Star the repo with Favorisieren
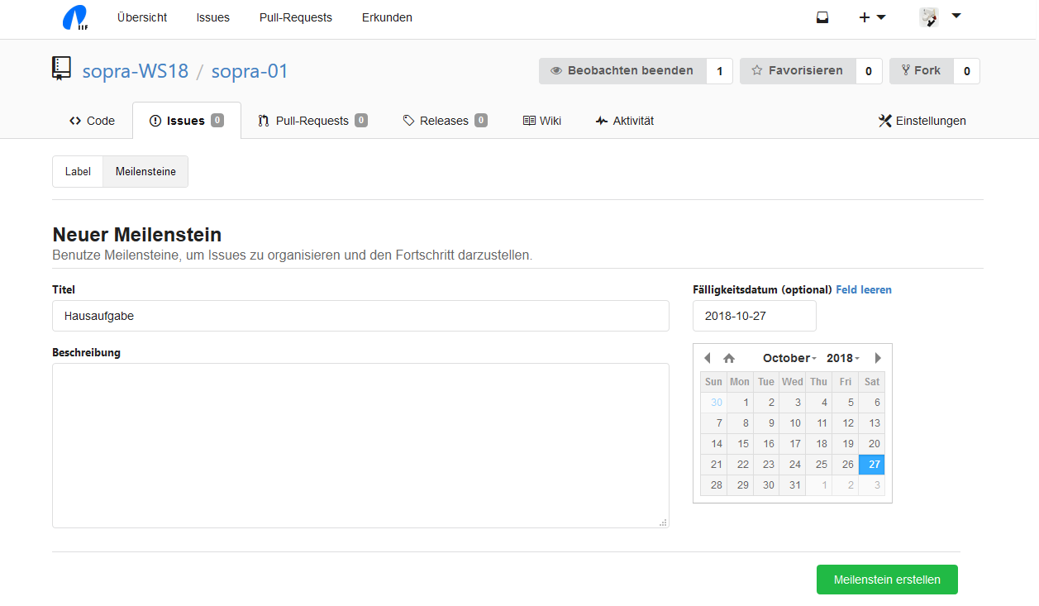The width and height of the screenshot is (1039, 606). [x=797, y=71]
